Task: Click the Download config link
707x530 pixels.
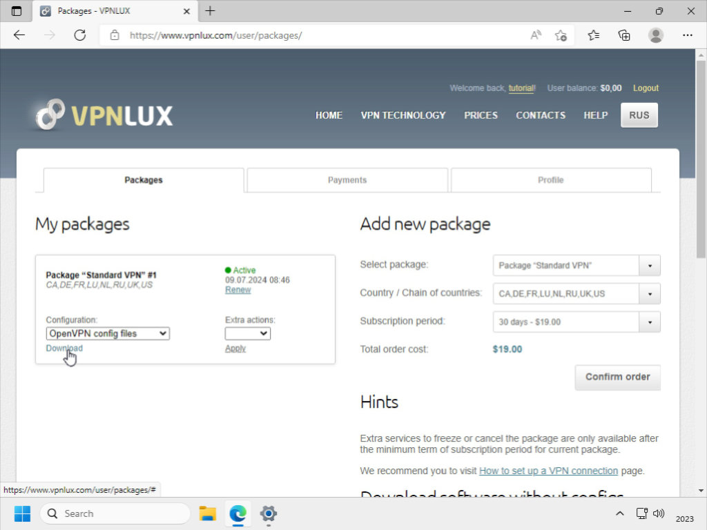Action: pos(64,349)
